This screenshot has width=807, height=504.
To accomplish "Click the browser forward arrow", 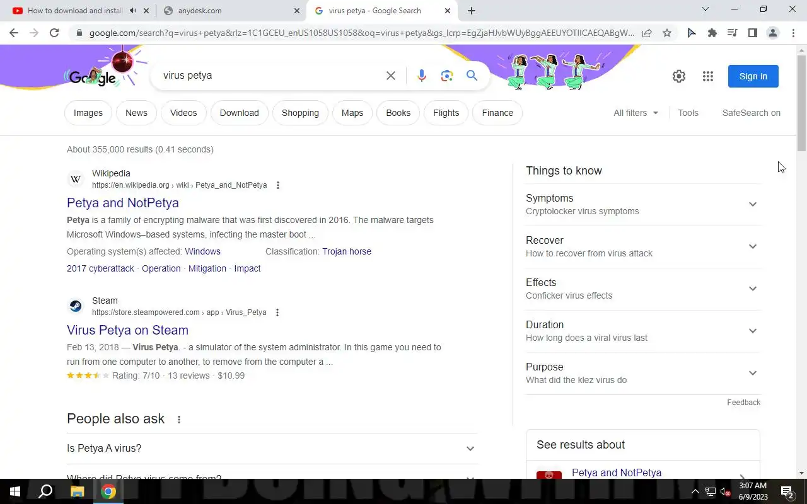I will point(34,33).
